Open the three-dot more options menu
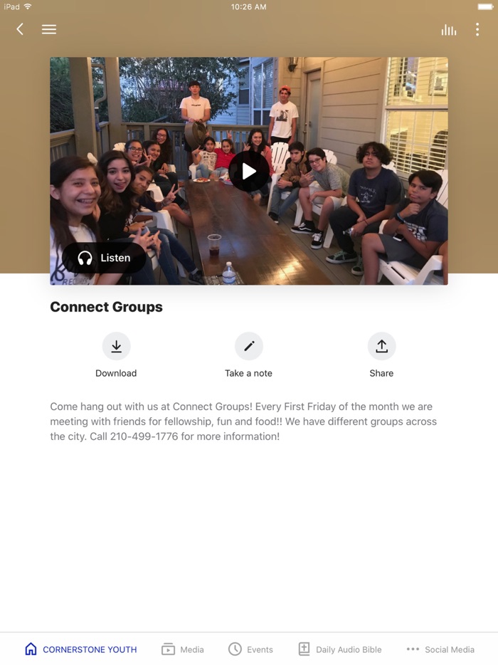Screen dimensions: 498x665 pos(477,29)
